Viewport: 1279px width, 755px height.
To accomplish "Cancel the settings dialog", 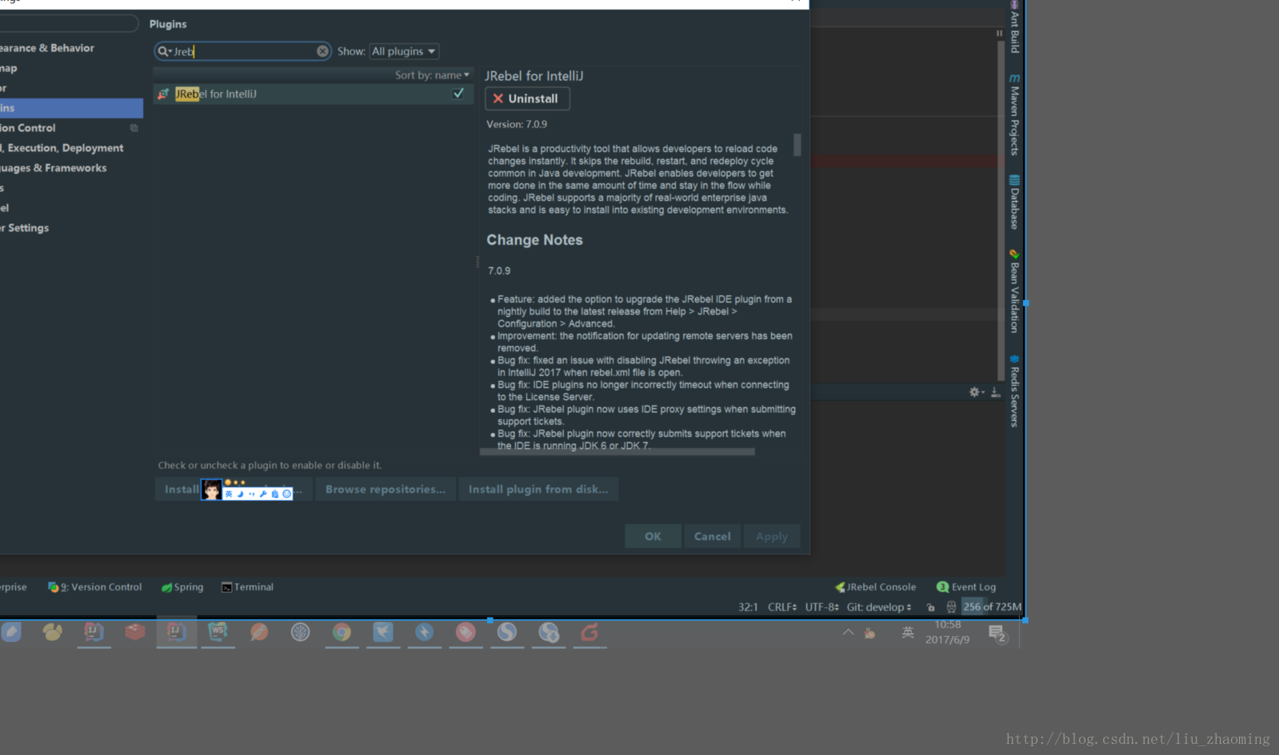I will pyautogui.click(x=712, y=537).
